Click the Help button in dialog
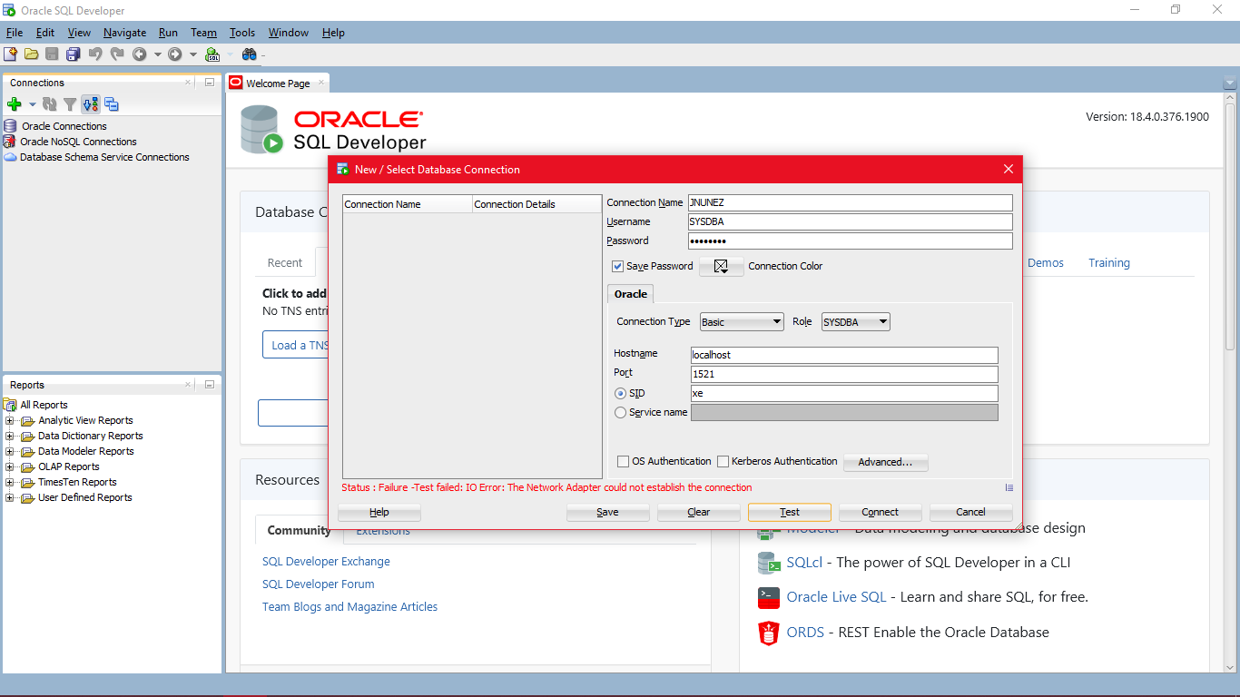The image size is (1240, 697). coord(379,512)
